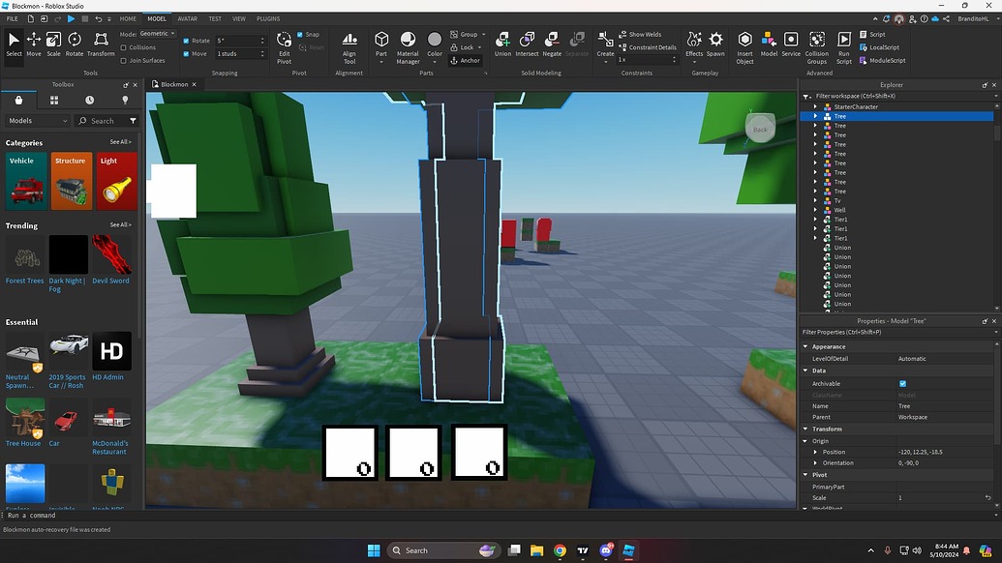Open the Models category dropdown in Toolbox
The height and width of the screenshot is (563, 1002).
38,121
